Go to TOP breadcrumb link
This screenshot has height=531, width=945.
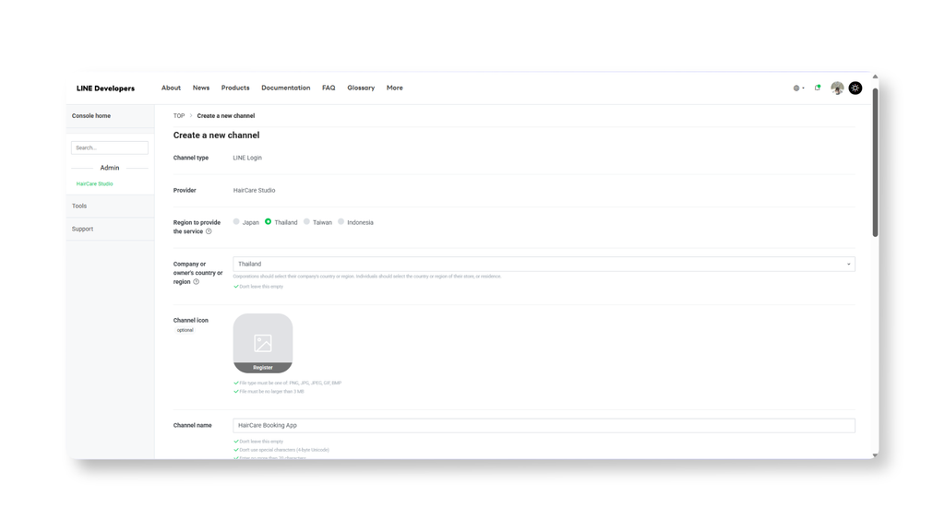(179, 115)
